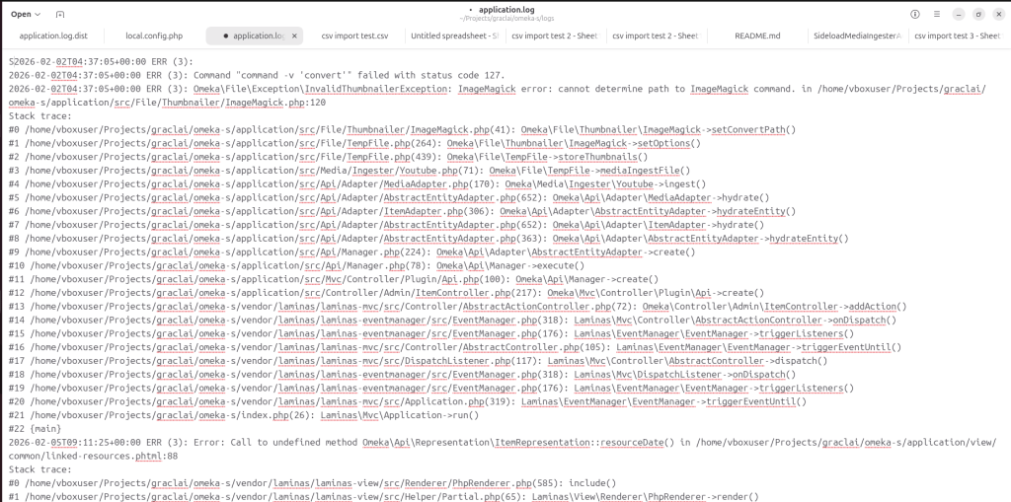Expand the Open dropdown menu

click(x=27, y=15)
